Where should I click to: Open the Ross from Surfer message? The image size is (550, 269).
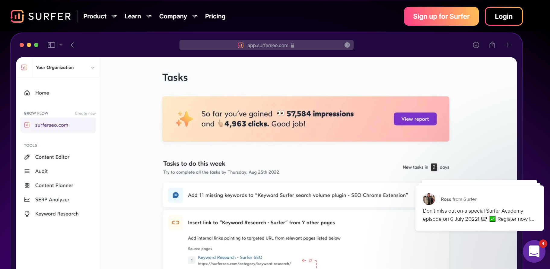pyautogui.click(x=479, y=208)
